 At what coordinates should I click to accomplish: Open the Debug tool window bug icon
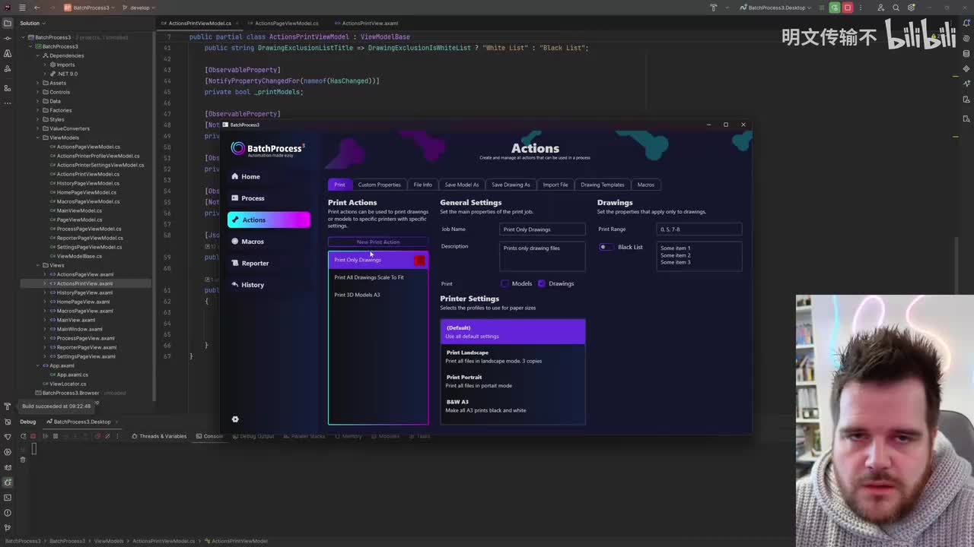[8, 482]
